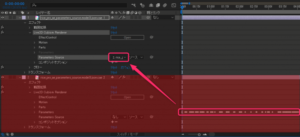Click the 3D layer cube column header icon
The image size is (300, 137).
(140, 13)
